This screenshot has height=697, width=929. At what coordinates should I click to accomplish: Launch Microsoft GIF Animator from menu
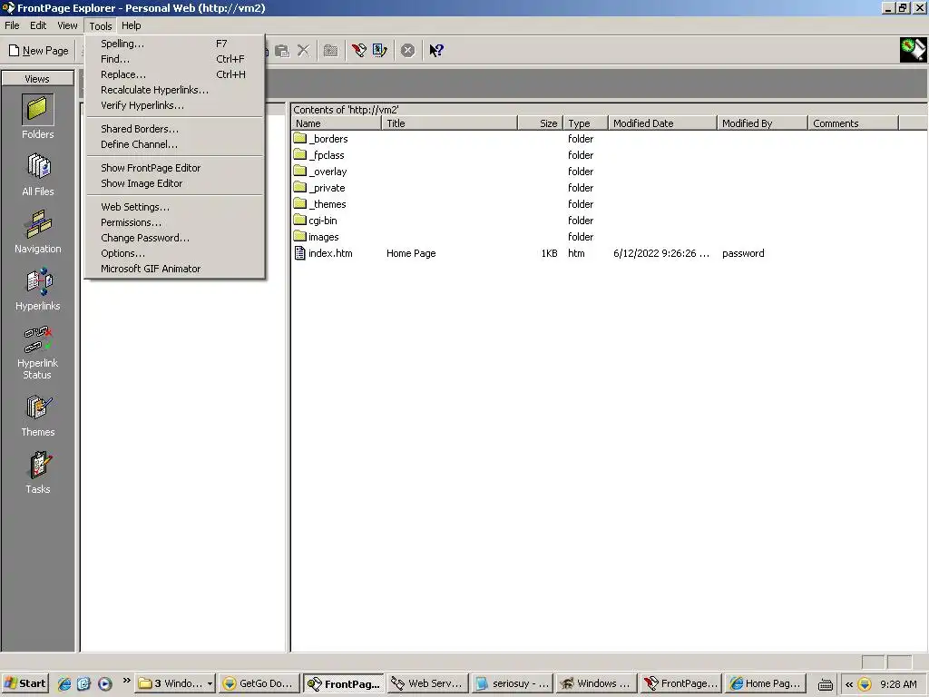pyautogui.click(x=174, y=269)
